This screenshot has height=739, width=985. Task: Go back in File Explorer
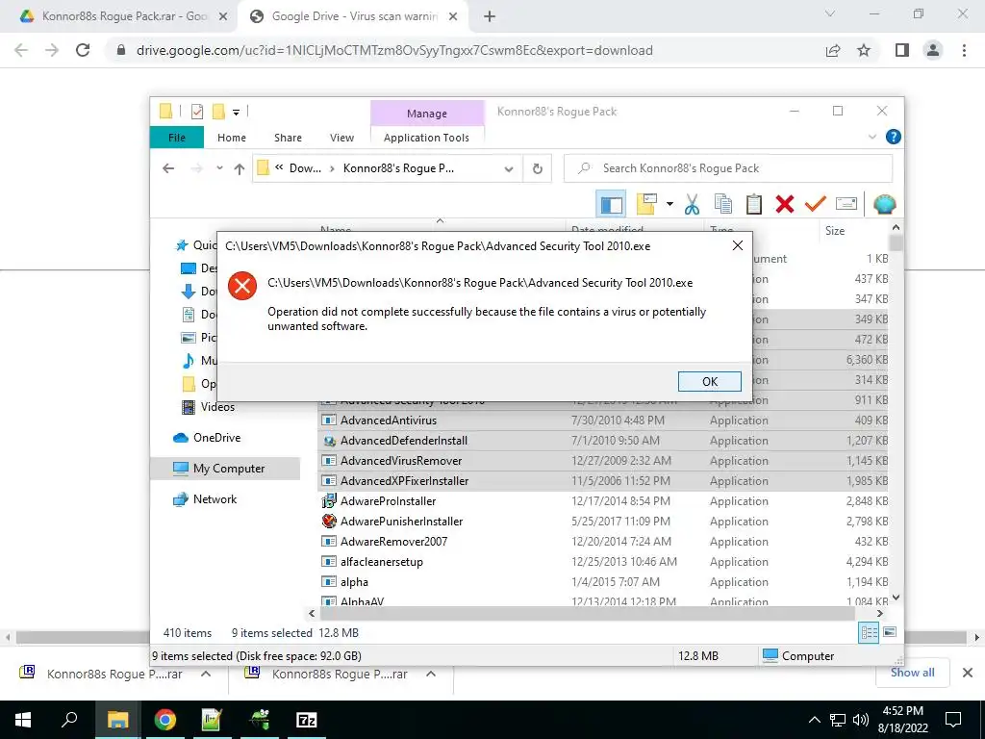click(168, 168)
